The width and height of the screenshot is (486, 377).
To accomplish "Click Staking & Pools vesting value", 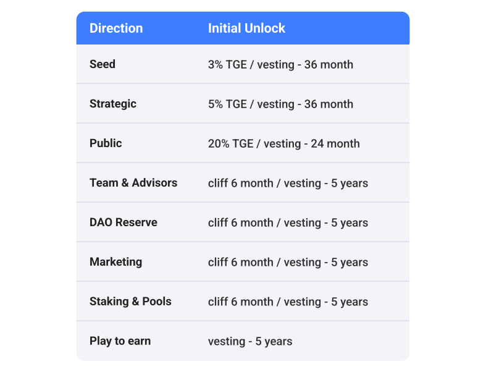I will [288, 302].
